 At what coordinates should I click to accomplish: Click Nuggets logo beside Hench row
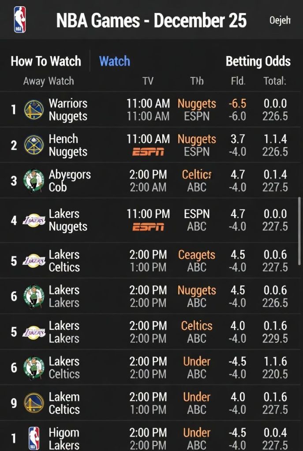34,145
